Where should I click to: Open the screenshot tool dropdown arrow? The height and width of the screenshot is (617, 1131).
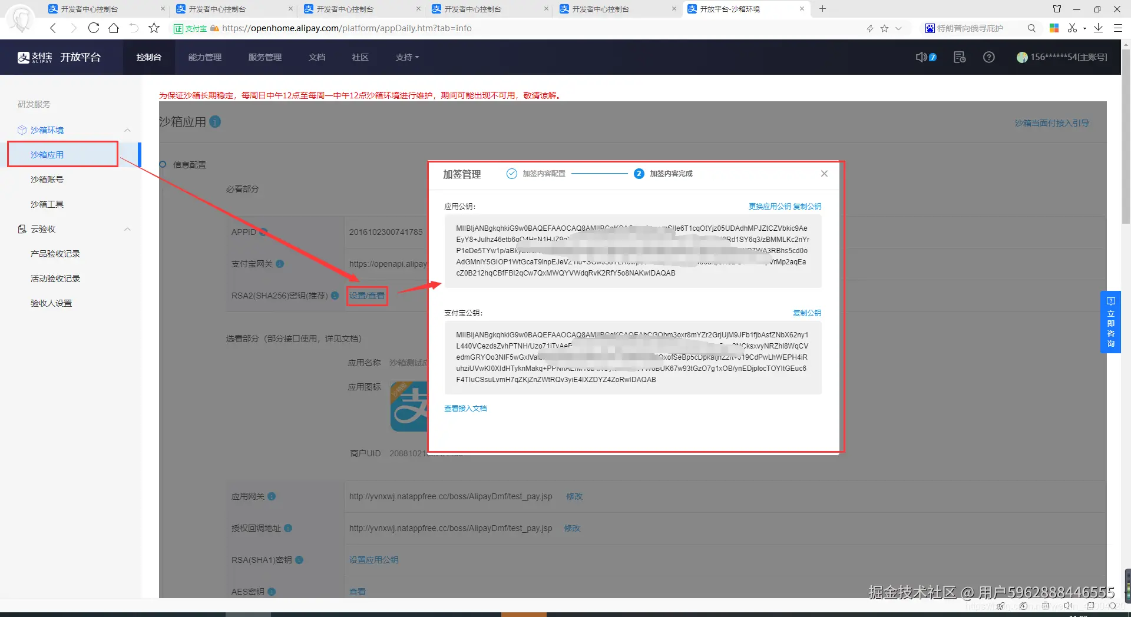click(x=1084, y=28)
